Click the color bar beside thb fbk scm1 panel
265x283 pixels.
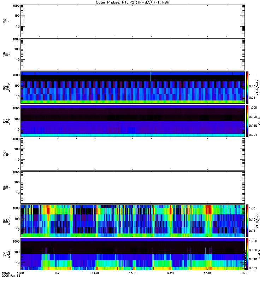pyautogui.click(x=247, y=121)
